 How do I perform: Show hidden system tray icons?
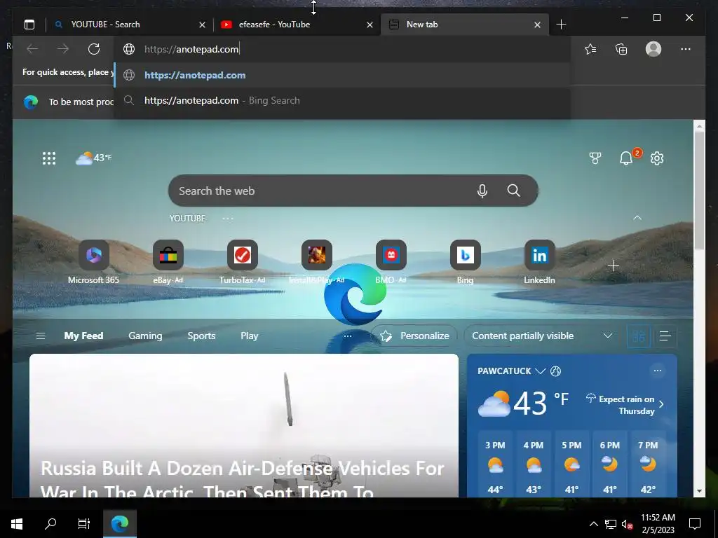click(593, 524)
